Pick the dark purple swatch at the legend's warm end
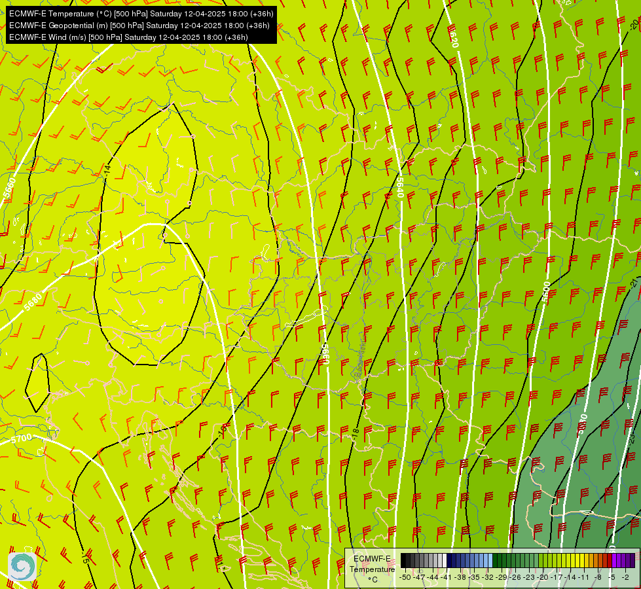This screenshot has width=641, height=589. 632,560
